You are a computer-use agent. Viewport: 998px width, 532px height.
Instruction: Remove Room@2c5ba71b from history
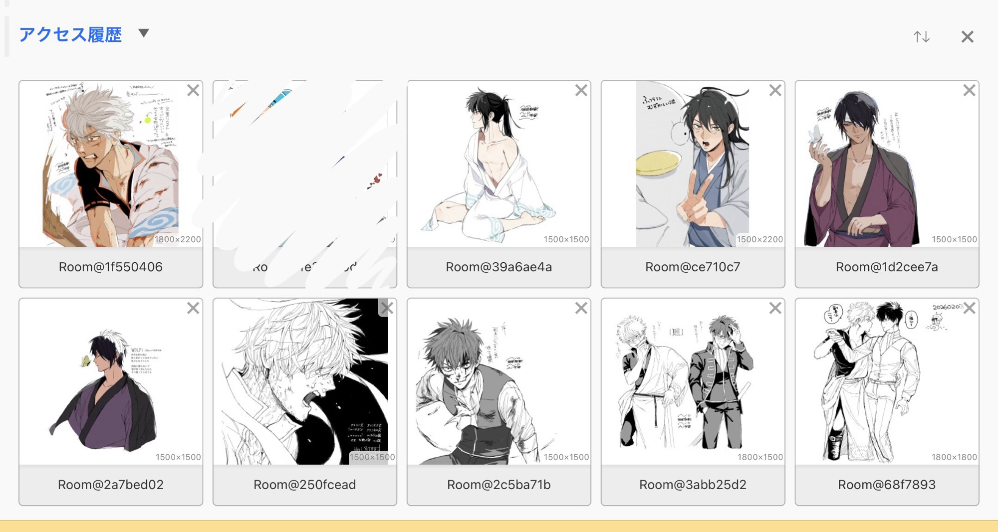581,308
